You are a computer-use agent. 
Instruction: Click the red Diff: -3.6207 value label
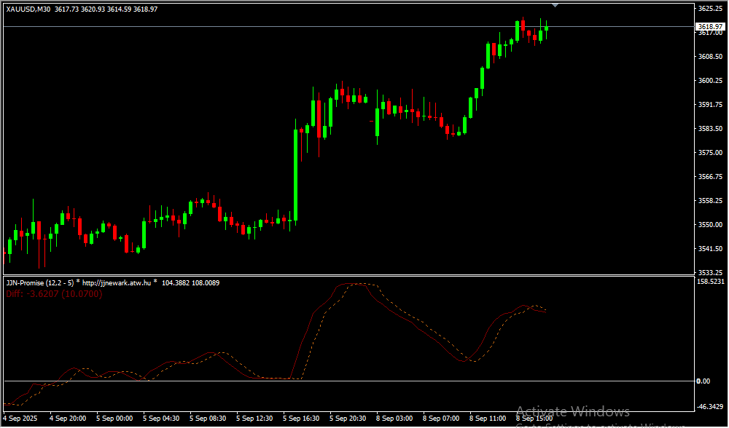tap(54, 293)
